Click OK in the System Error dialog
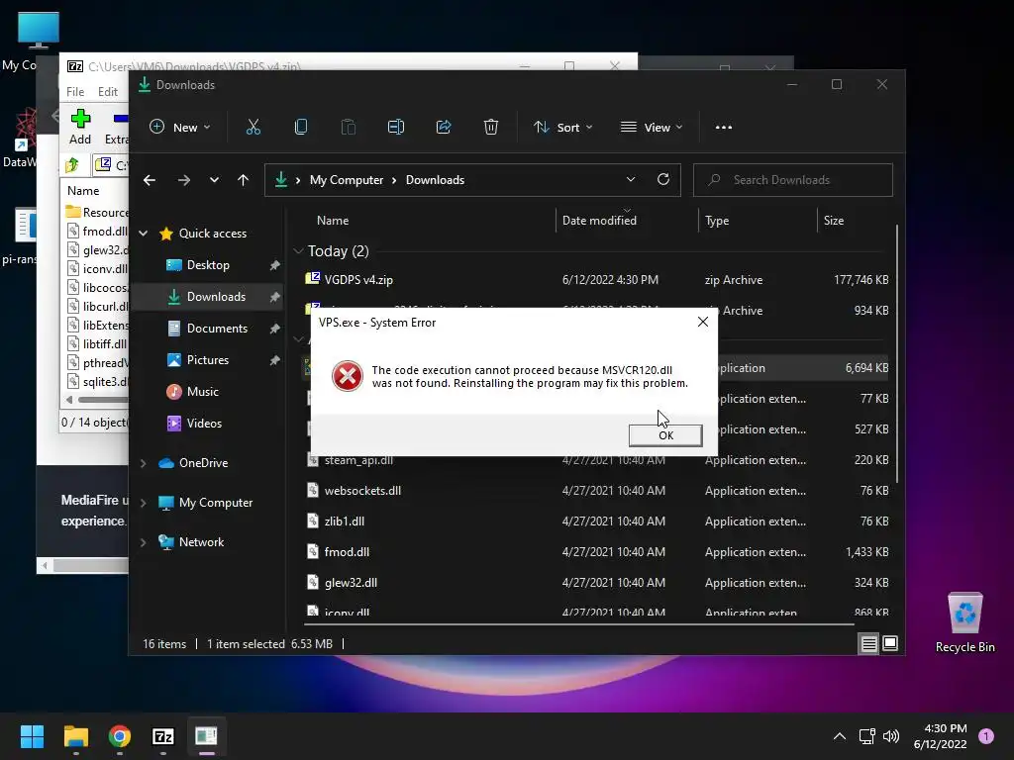The width and height of the screenshot is (1014, 760). pyautogui.click(x=665, y=435)
